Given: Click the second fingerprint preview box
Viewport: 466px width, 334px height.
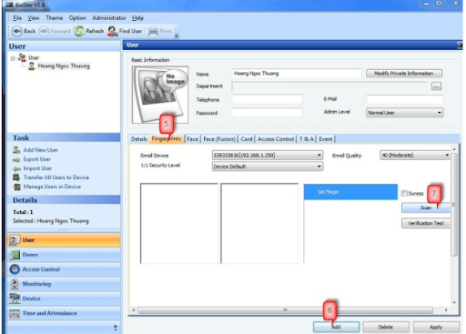Looking at the screenshot, I should [259, 223].
